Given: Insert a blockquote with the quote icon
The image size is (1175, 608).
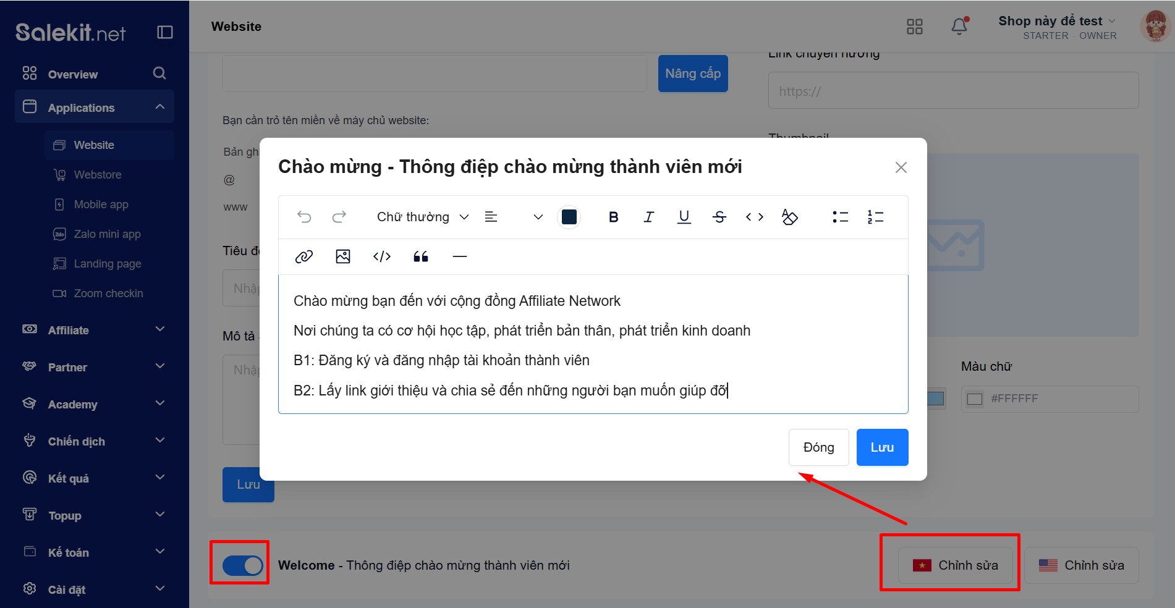Looking at the screenshot, I should (x=421, y=256).
